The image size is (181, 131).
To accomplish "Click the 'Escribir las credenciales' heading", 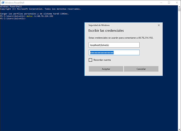I will [106, 31].
